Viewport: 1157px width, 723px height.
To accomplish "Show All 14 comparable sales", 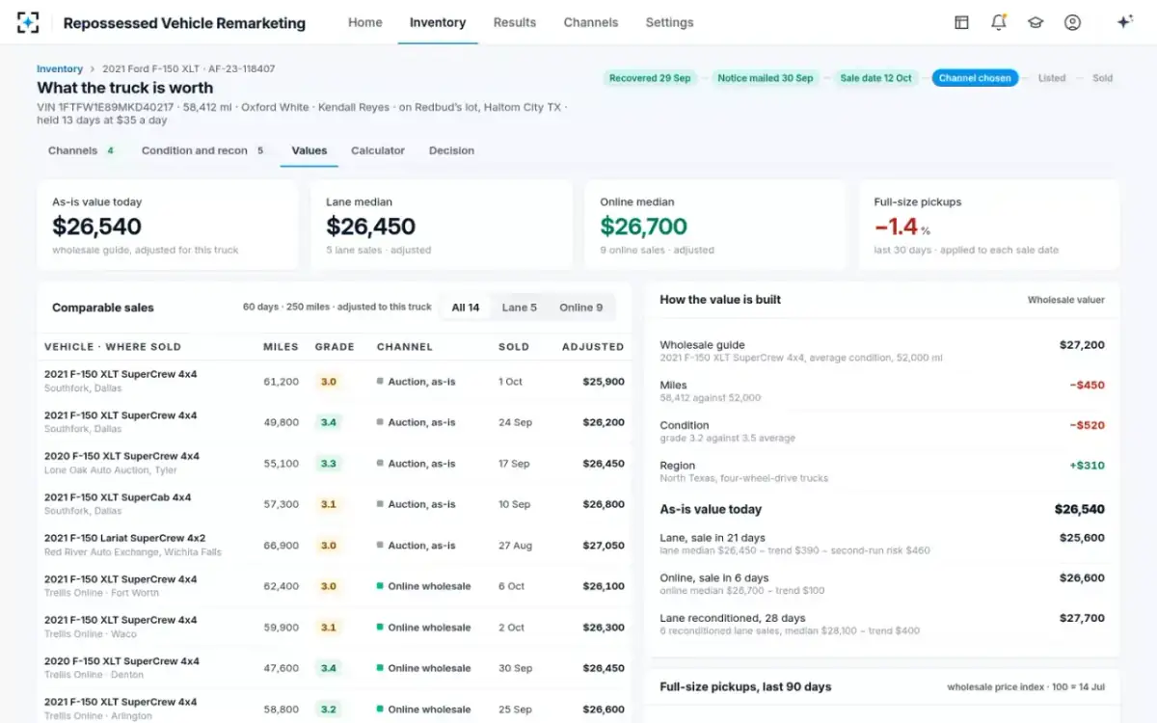I will 466,308.
